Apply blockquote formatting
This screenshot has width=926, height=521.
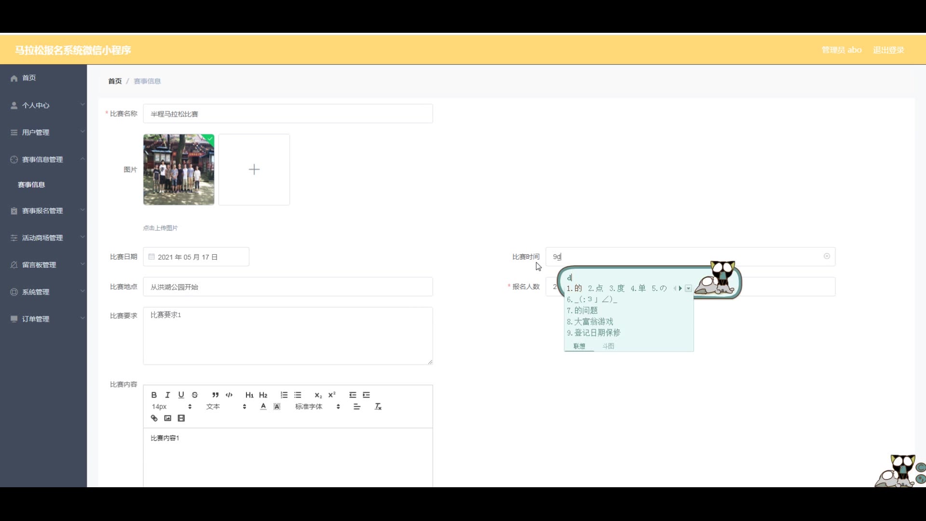click(x=215, y=395)
